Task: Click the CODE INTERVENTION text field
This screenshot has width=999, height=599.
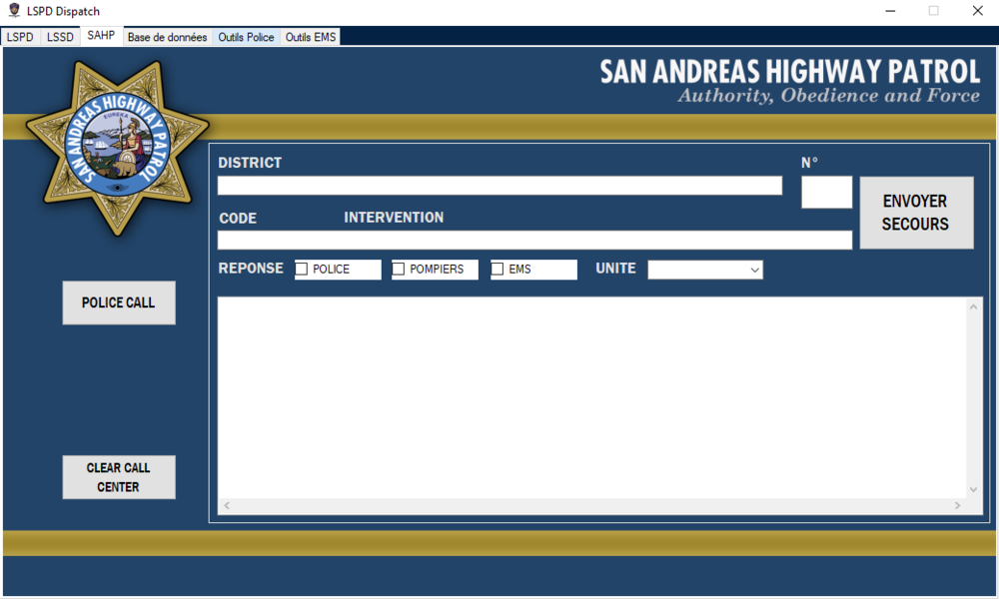Action: point(534,240)
